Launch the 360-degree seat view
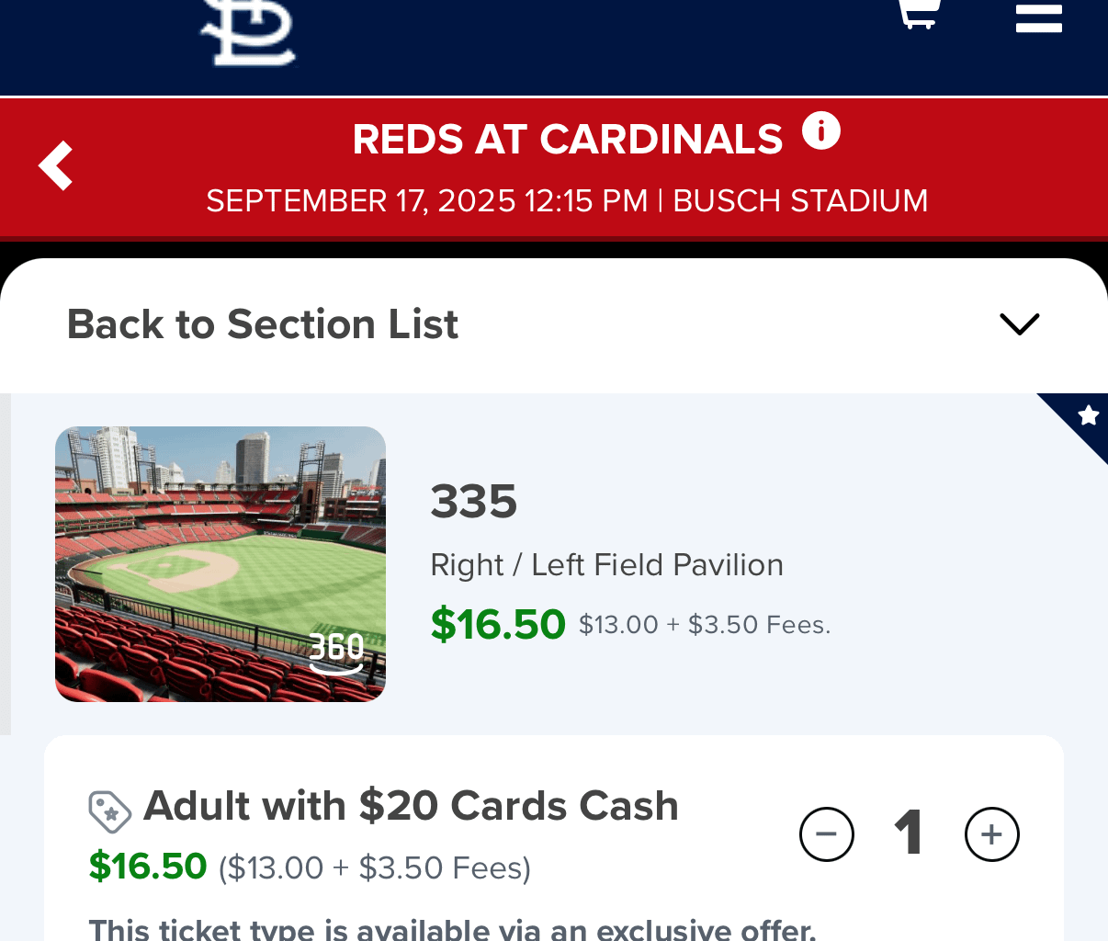Screen dimensions: 1108x941 tap(338, 654)
